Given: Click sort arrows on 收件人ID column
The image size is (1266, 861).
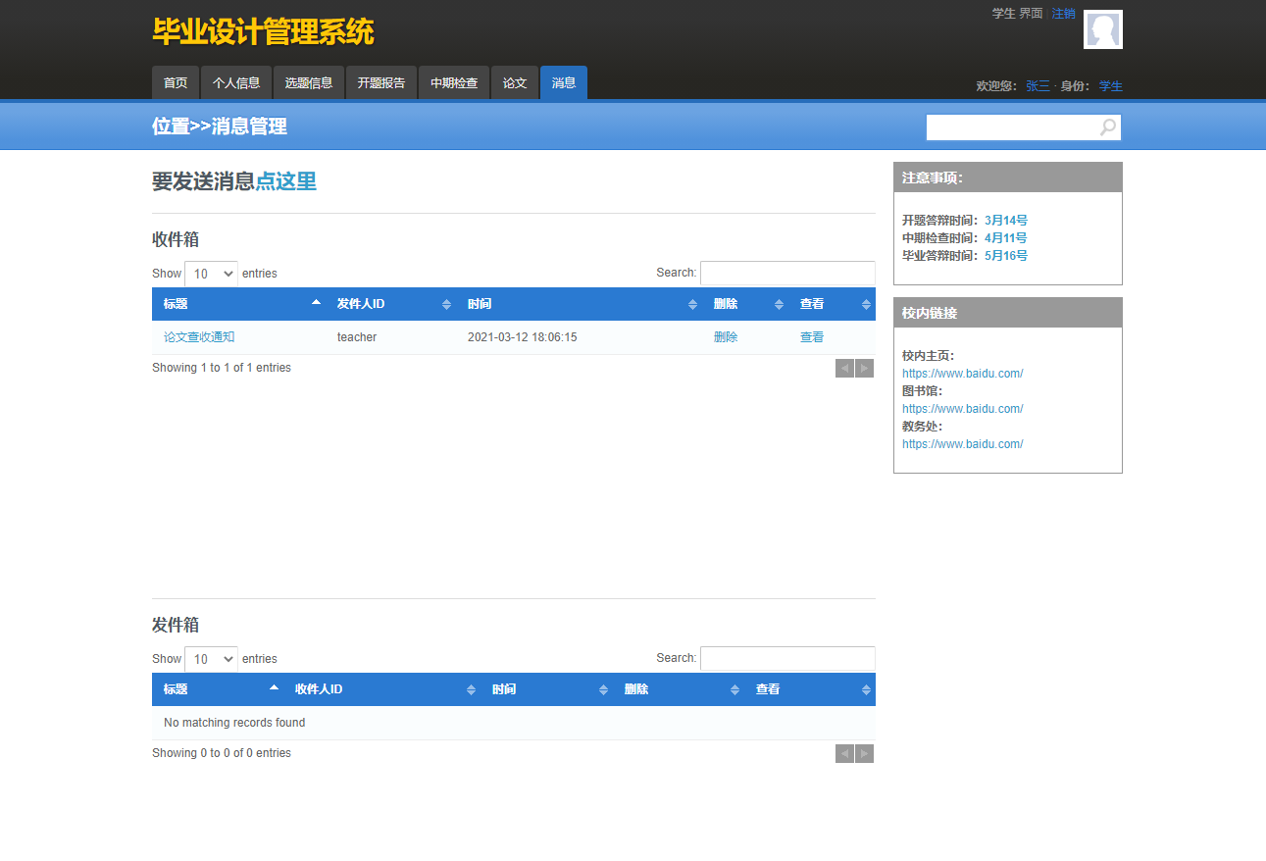Looking at the screenshot, I should [x=469, y=689].
